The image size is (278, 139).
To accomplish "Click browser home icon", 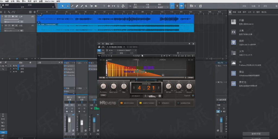I will pos(230,12).
